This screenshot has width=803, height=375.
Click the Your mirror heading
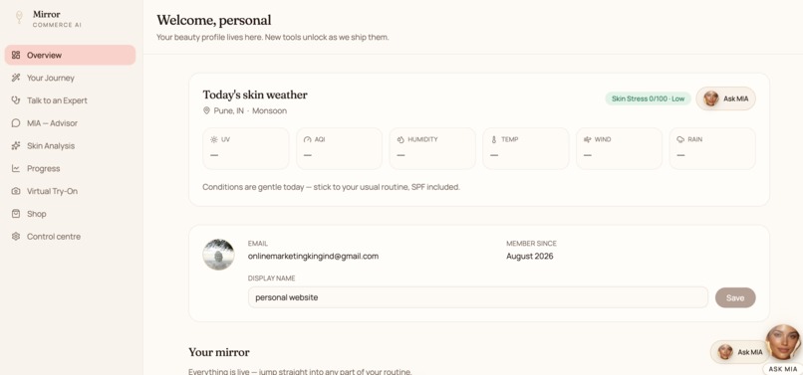point(219,352)
